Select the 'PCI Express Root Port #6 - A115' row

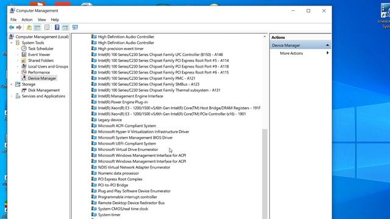(163, 72)
